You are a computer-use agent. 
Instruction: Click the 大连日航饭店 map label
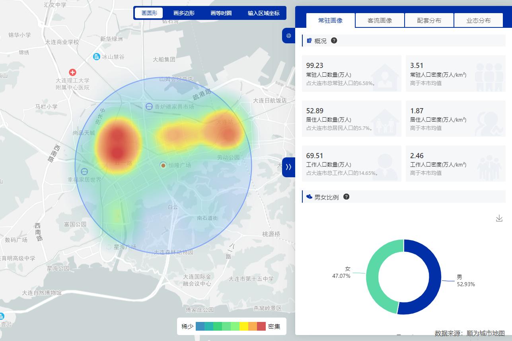(x=270, y=101)
